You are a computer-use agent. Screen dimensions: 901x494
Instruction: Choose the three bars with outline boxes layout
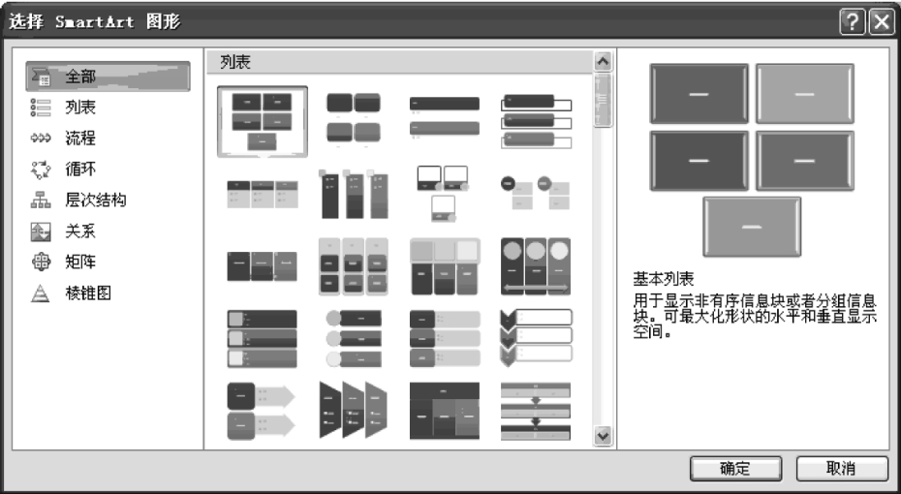pos(536,121)
